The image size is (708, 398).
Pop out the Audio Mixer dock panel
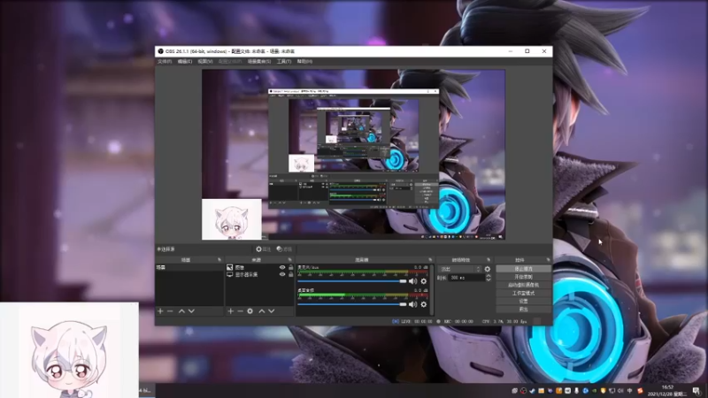(x=430, y=260)
